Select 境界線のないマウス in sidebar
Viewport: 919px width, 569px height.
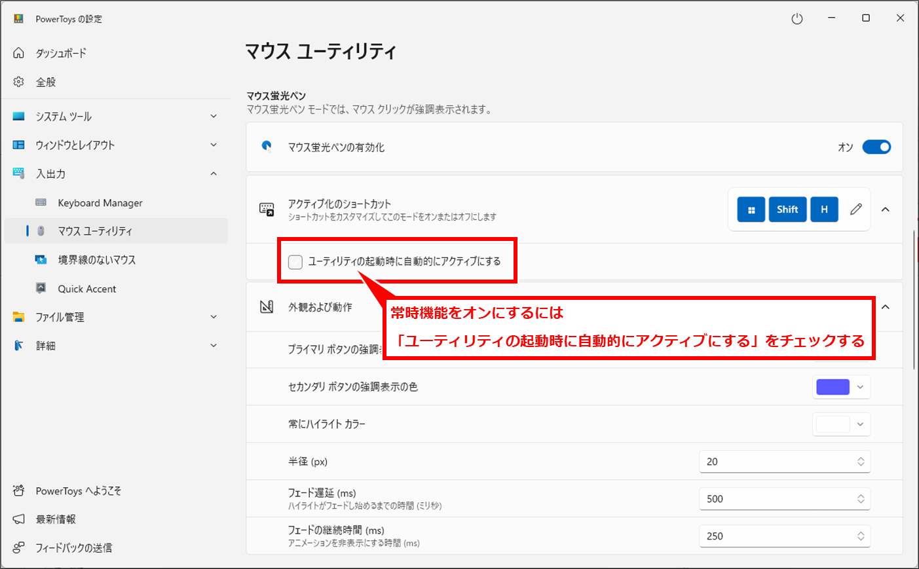115,260
